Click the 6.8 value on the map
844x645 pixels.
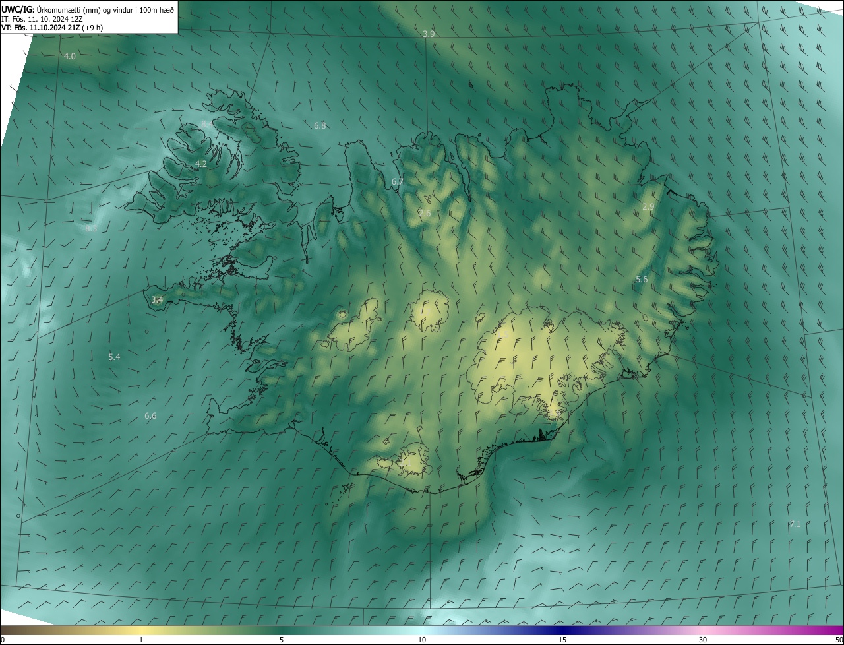[x=320, y=125]
